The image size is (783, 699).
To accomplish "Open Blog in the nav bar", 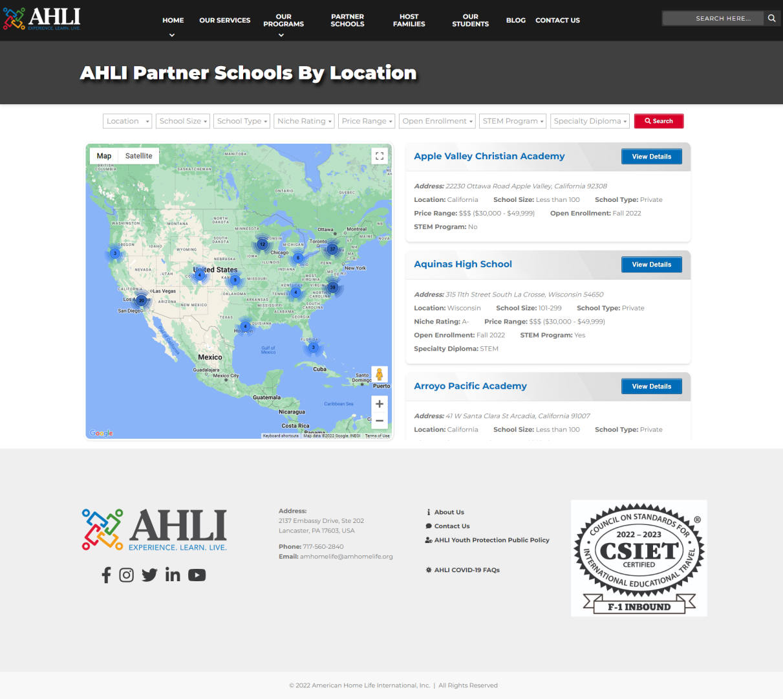I will (516, 20).
